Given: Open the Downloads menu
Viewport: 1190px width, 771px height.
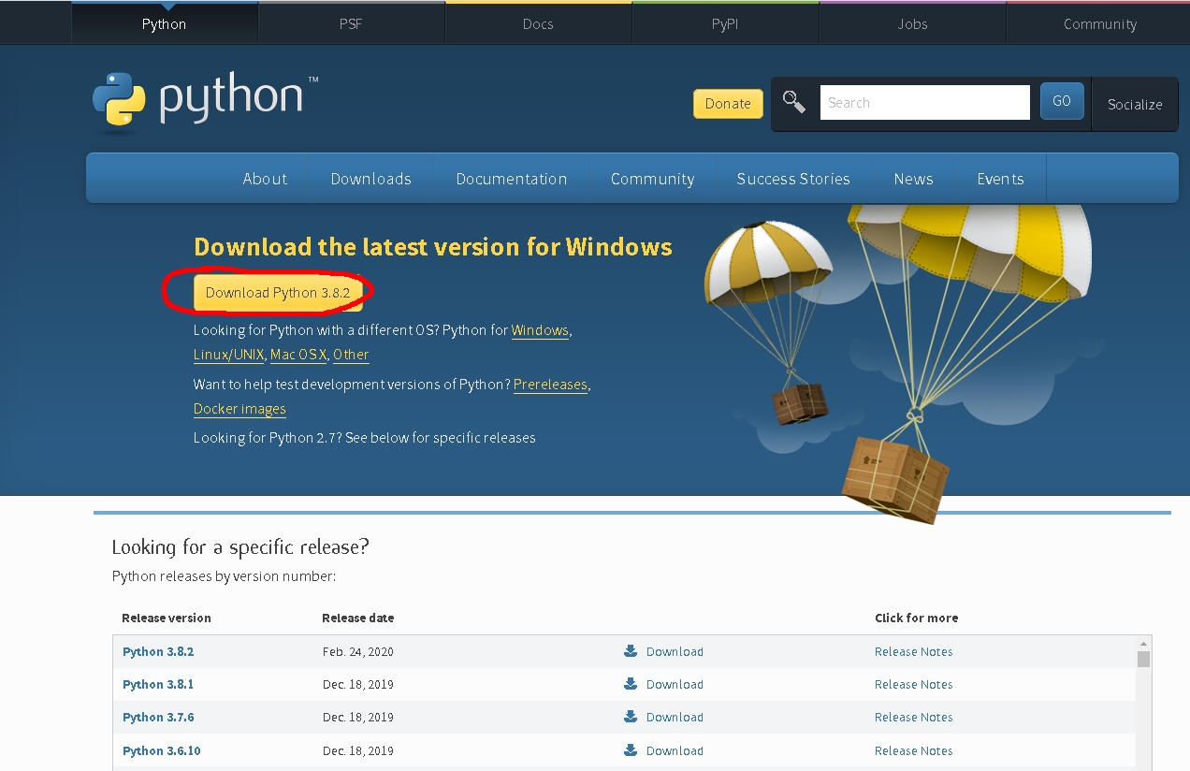Looking at the screenshot, I should 371,179.
